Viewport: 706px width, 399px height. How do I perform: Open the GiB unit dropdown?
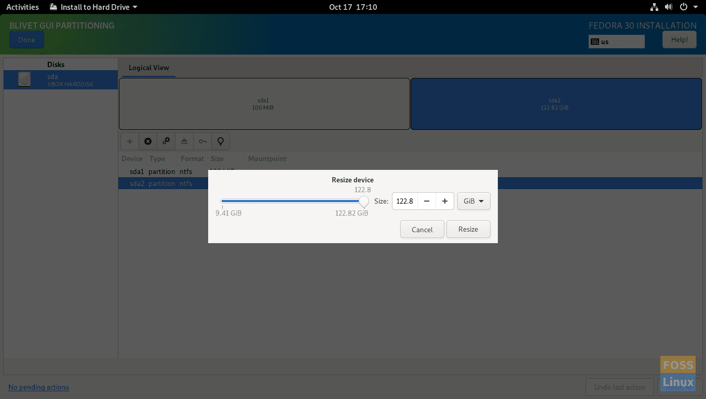pos(473,201)
